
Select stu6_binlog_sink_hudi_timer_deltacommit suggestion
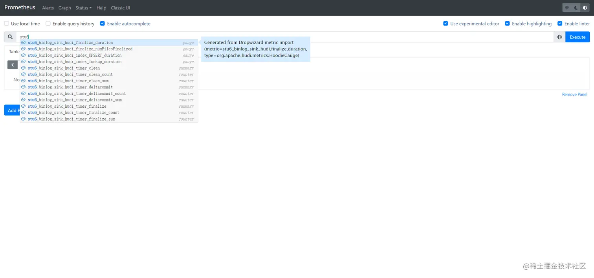pos(109,87)
